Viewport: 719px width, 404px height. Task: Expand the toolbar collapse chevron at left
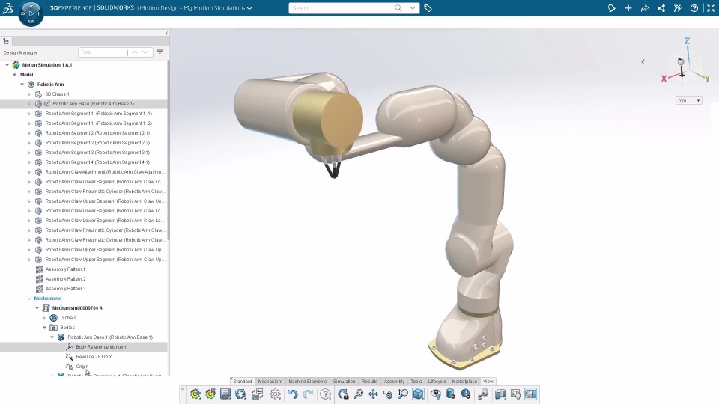click(183, 390)
